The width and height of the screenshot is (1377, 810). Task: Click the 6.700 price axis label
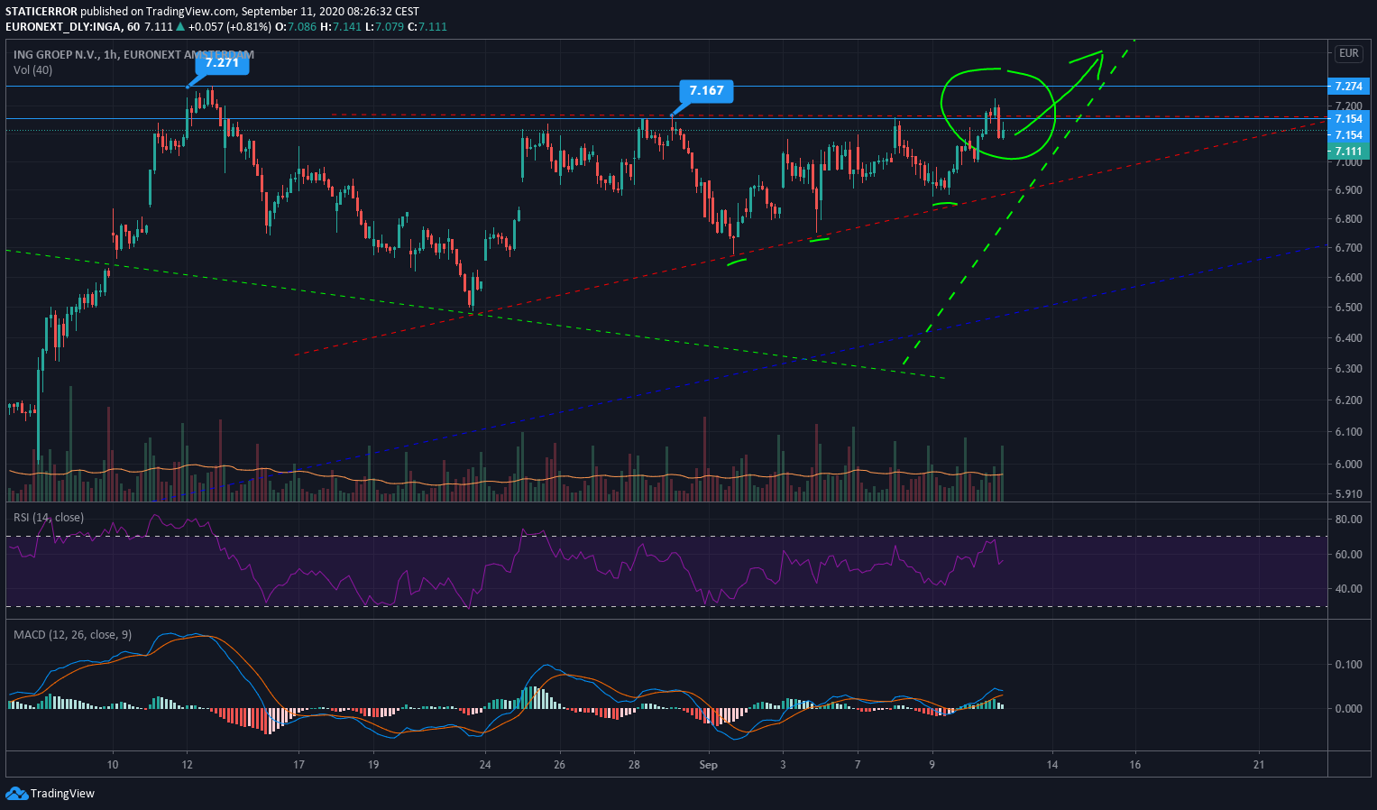[x=1349, y=248]
